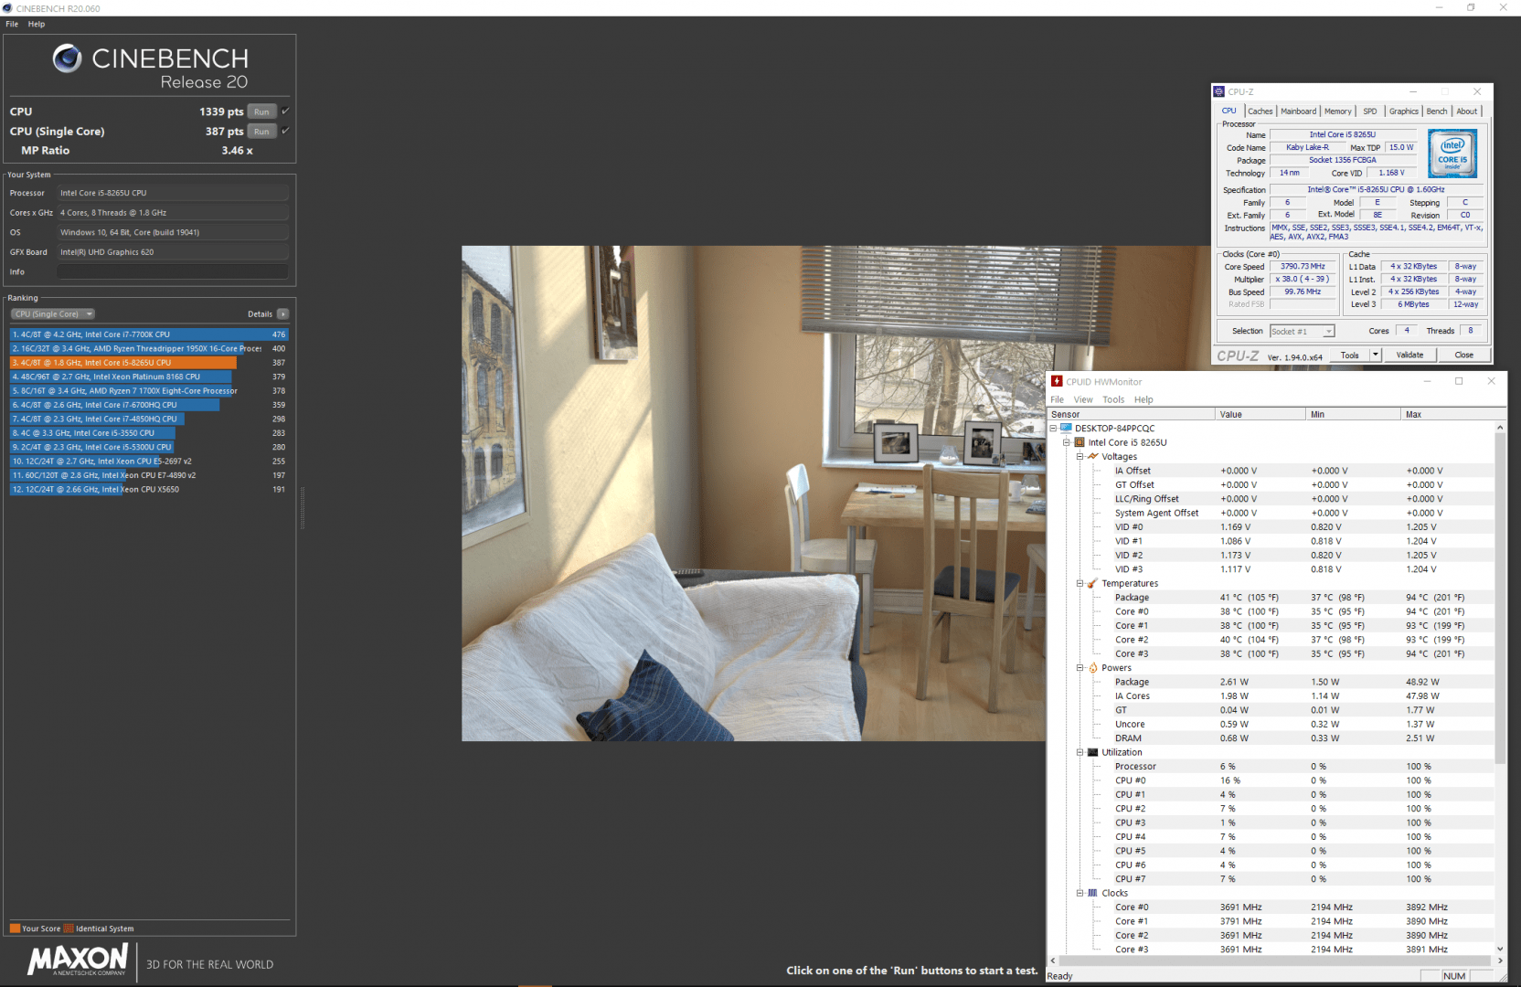Click the Close button in CPU-Z
Image resolution: width=1521 pixels, height=987 pixels.
coord(1463,355)
